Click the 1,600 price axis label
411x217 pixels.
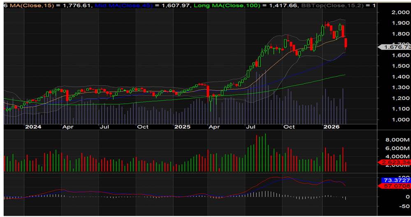(x=401, y=55)
